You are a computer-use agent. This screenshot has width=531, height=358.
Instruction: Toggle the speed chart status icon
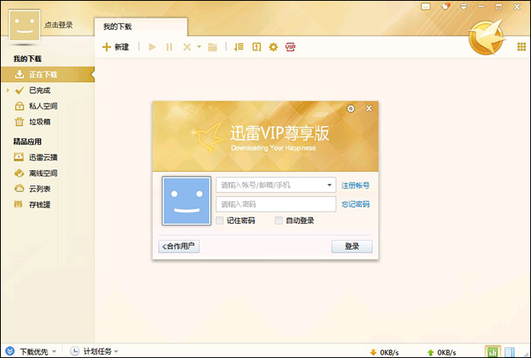[492, 352]
